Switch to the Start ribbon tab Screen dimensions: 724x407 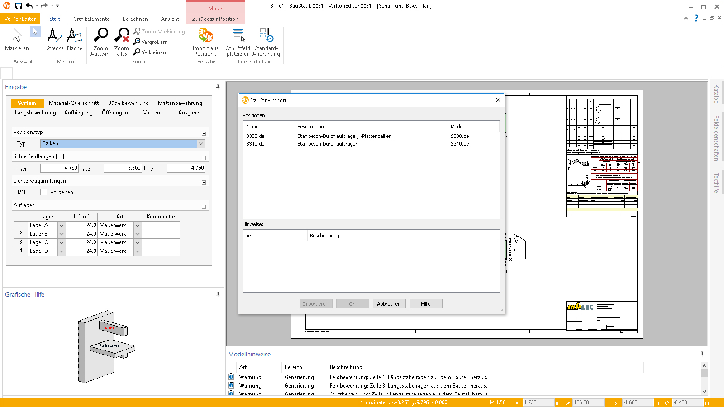(55, 19)
